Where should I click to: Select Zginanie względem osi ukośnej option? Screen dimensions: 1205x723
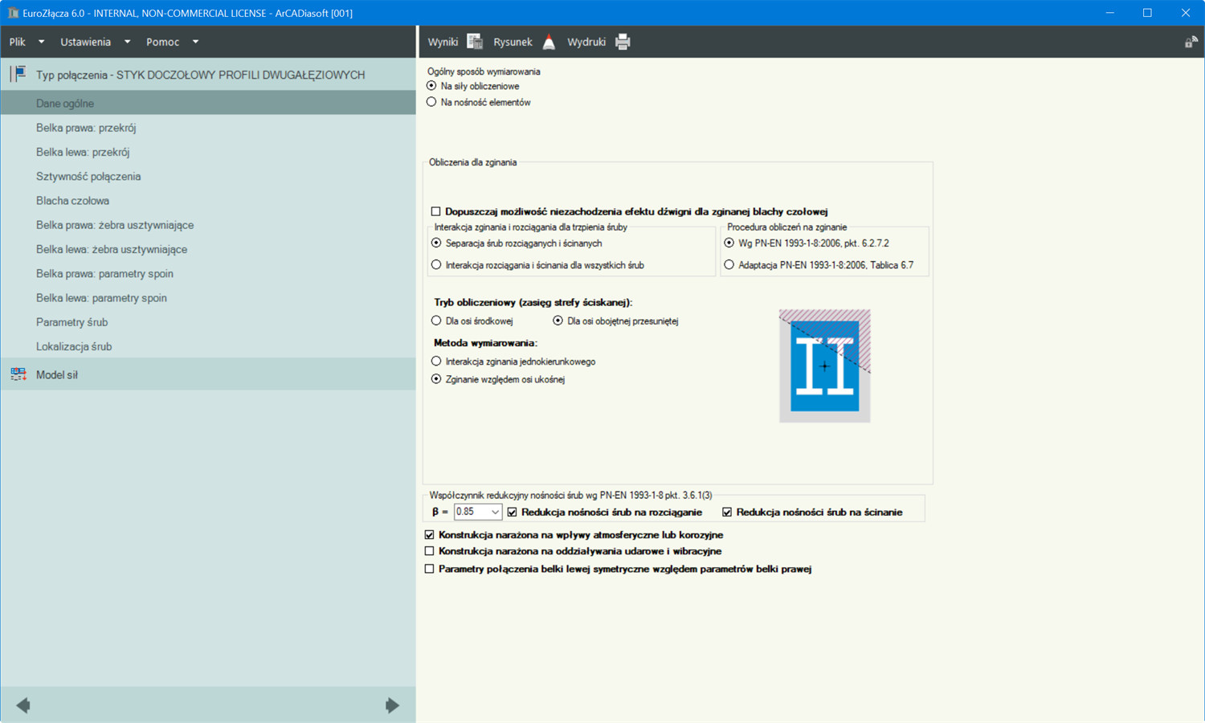(436, 379)
